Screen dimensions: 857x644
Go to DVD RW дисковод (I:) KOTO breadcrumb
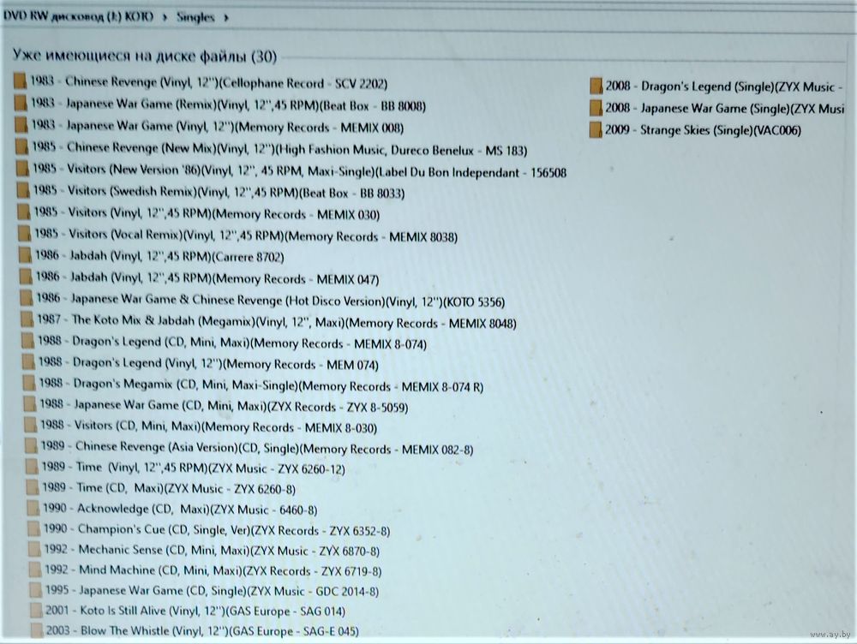point(78,15)
